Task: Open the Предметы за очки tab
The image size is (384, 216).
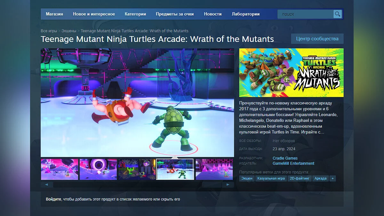Action: click(x=175, y=14)
